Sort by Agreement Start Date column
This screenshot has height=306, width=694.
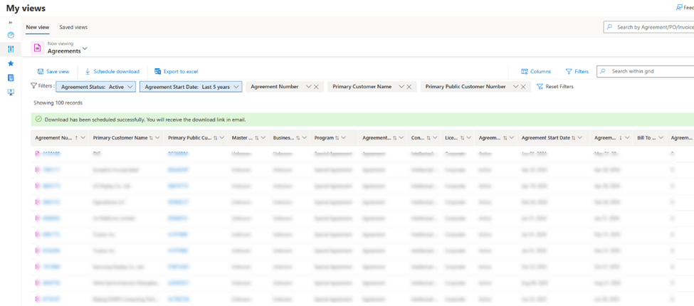tap(574, 138)
